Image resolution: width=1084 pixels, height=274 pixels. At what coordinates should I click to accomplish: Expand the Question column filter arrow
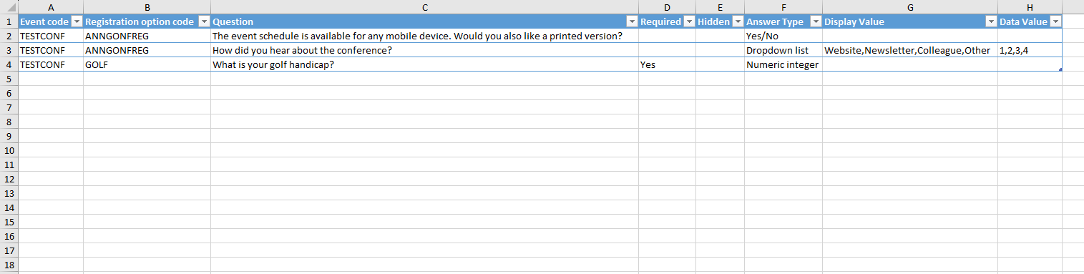tap(632, 22)
